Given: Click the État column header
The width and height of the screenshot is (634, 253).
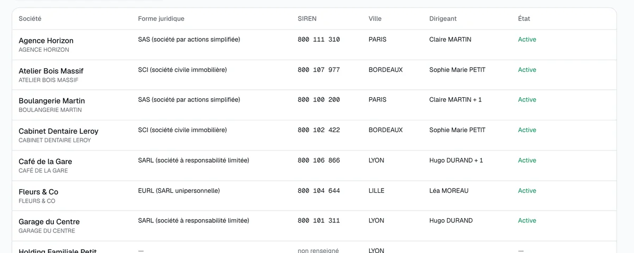Looking at the screenshot, I should (x=524, y=18).
